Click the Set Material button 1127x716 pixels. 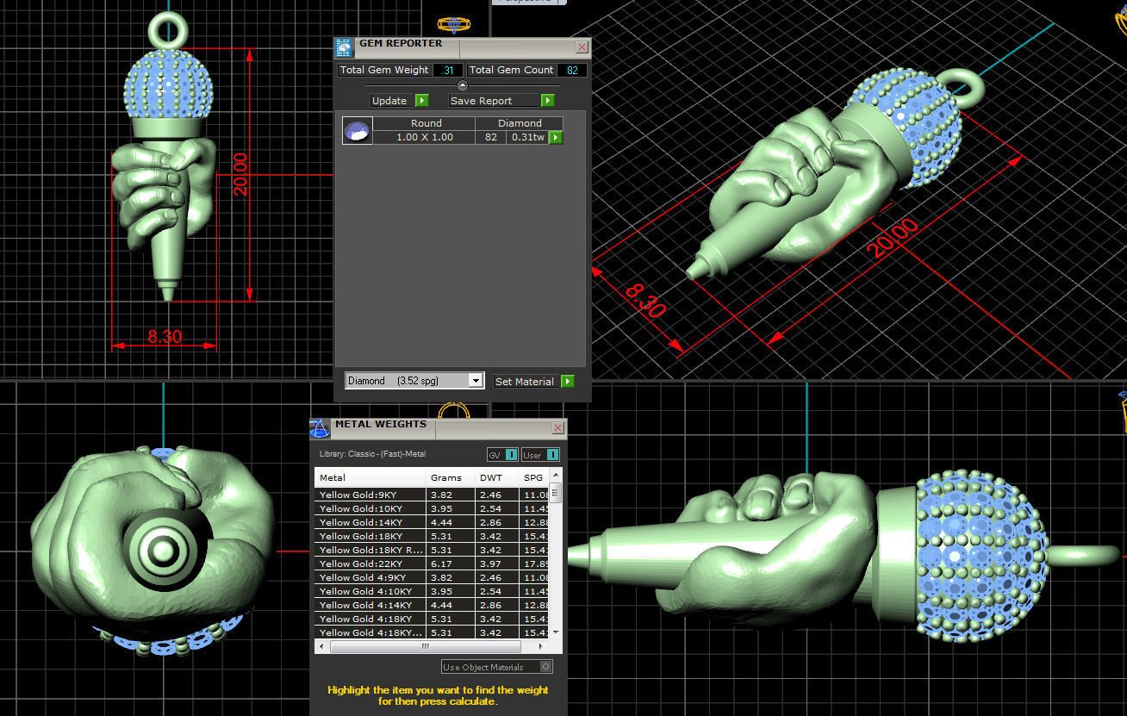[x=525, y=381]
